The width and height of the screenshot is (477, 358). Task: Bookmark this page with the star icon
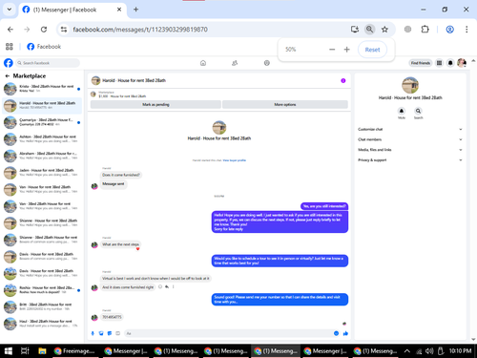(384, 30)
